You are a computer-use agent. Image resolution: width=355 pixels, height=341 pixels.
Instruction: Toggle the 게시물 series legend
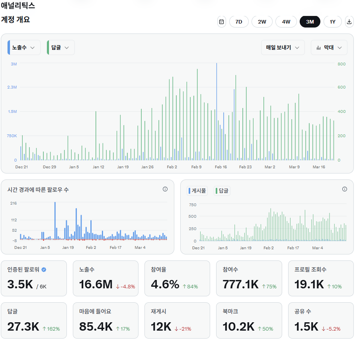pyautogui.click(x=197, y=191)
